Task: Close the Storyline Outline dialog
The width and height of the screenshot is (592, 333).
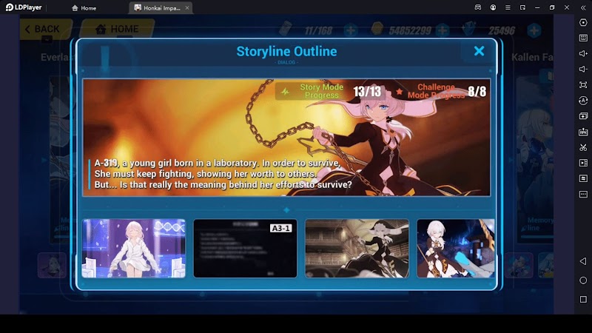Action: click(x=479, y=51)
